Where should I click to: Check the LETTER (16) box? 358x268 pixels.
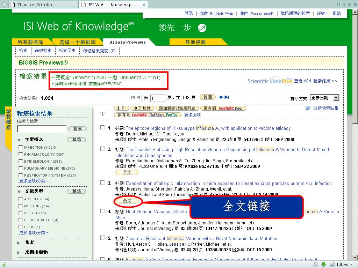(21, 213)
